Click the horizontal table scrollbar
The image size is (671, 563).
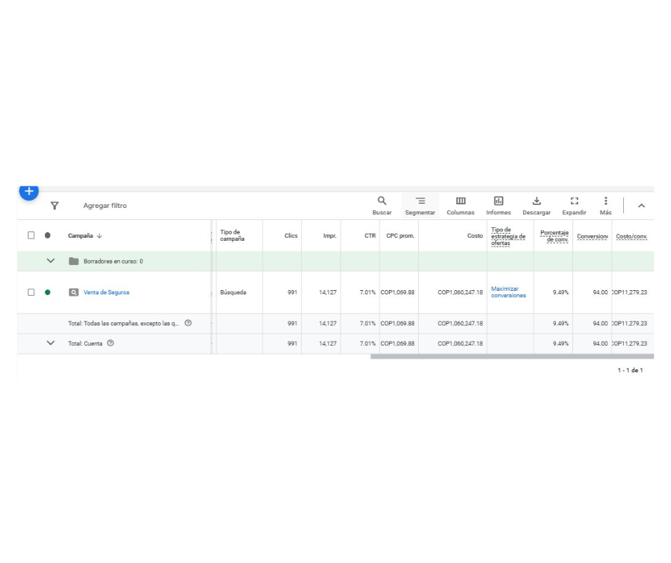[511, 356]
